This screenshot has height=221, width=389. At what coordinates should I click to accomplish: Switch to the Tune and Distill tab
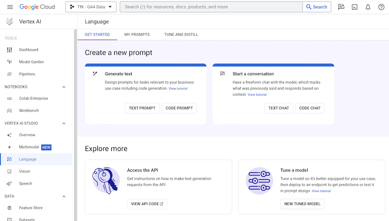tap(181, 34)
